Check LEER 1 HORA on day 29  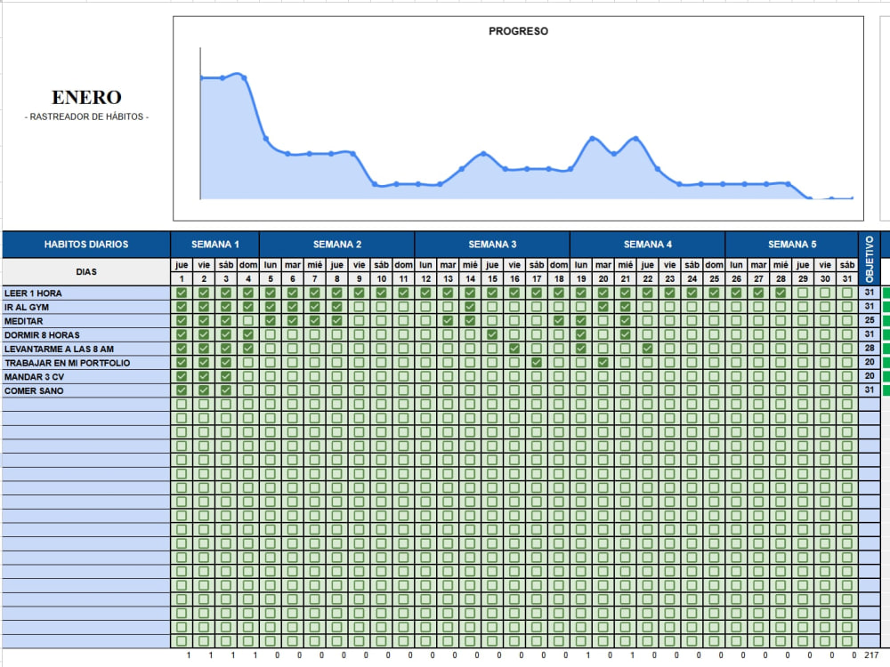coord(803,293)
